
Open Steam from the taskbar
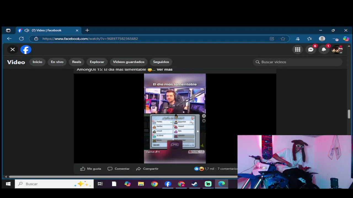(194, 184)
